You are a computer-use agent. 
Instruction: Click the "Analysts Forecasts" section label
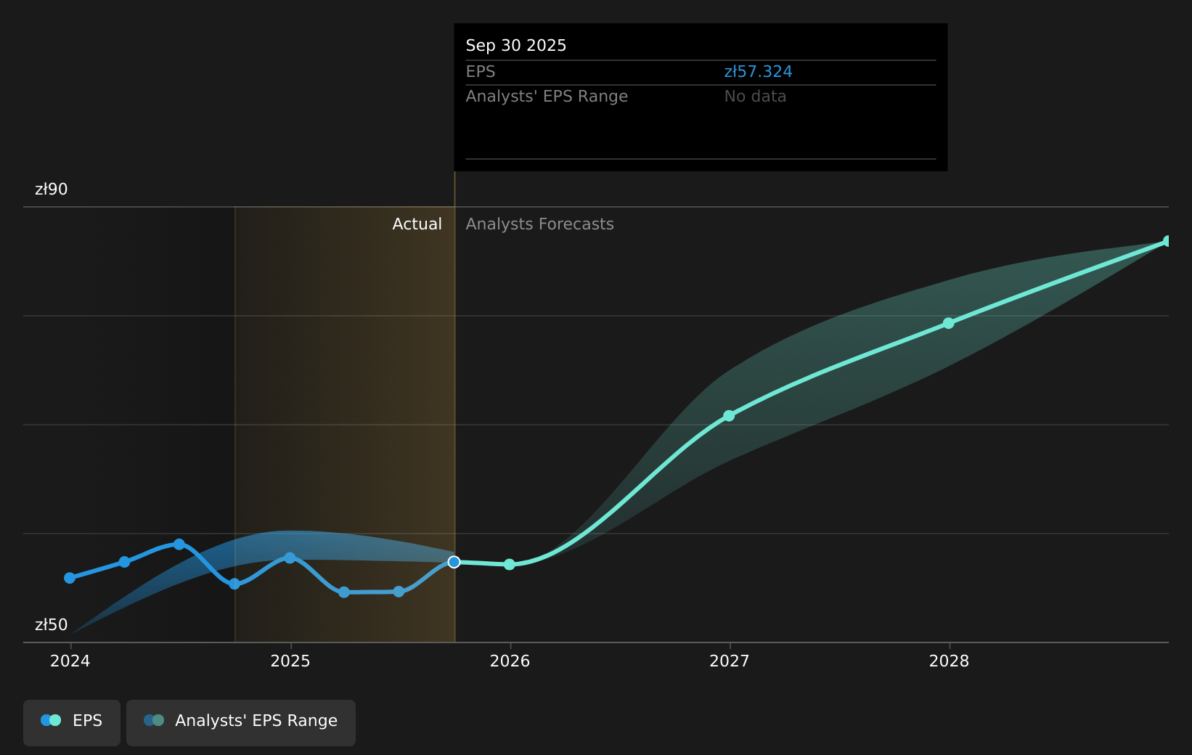[539, 224]
